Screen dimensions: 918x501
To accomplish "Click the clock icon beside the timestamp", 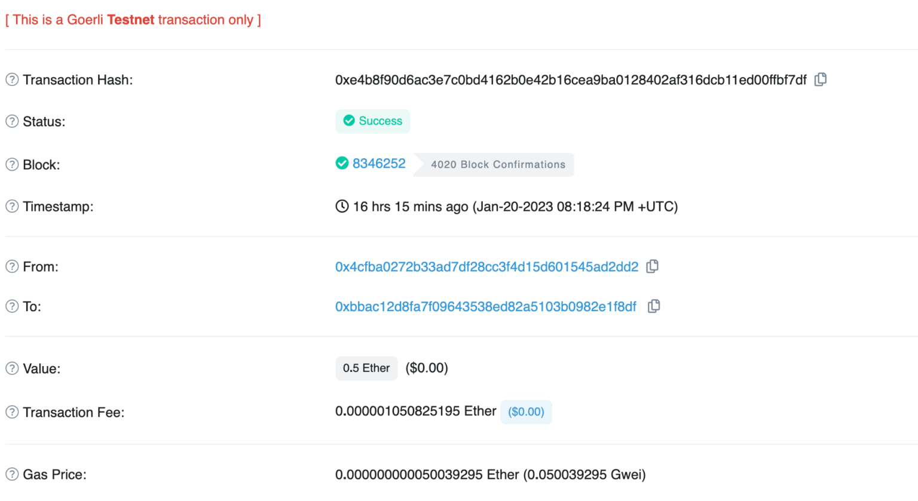I will point(342,206).
